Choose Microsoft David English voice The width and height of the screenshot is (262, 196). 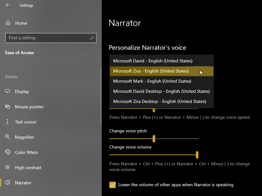tap(162, 61)
